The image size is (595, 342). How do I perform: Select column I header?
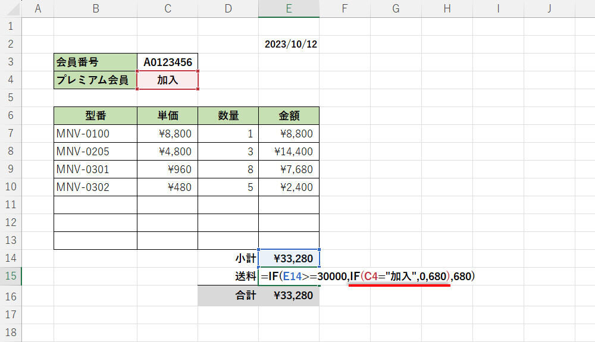point(498,9)
